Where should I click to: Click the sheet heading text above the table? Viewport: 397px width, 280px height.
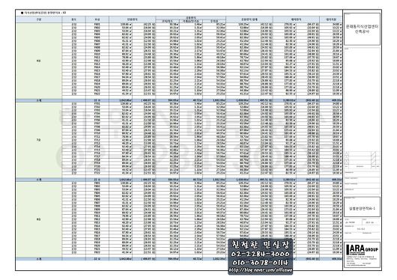[43, 13]
